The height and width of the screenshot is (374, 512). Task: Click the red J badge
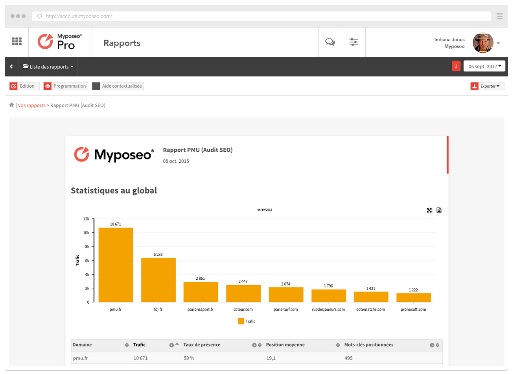[x=456, y=66]
